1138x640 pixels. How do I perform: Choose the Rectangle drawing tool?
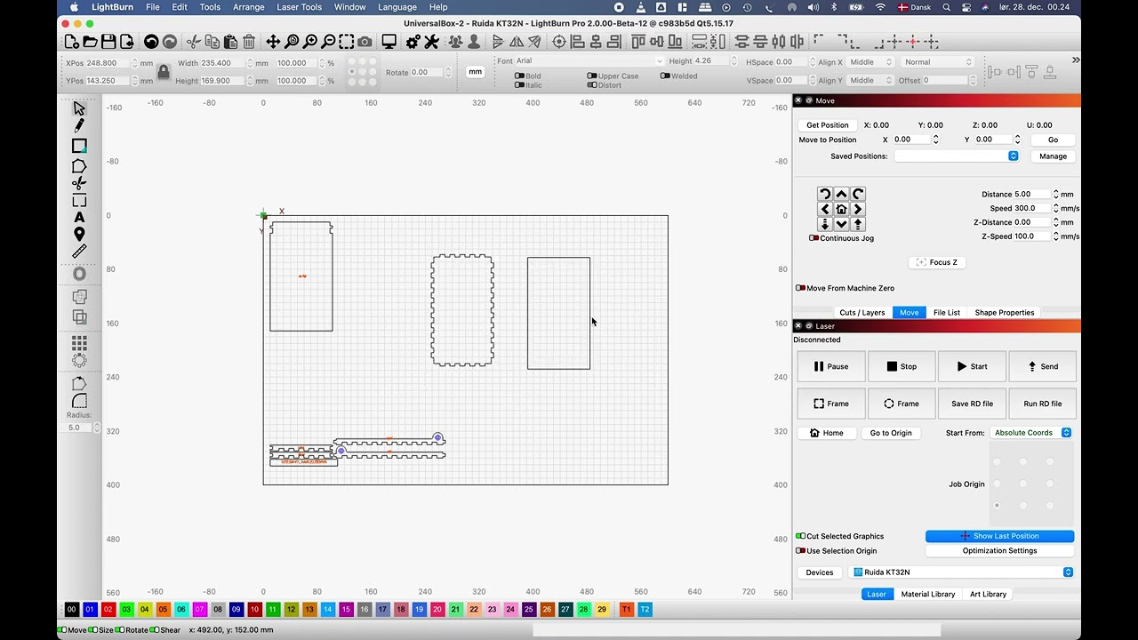pyautogui.click(x=79, y=146)
